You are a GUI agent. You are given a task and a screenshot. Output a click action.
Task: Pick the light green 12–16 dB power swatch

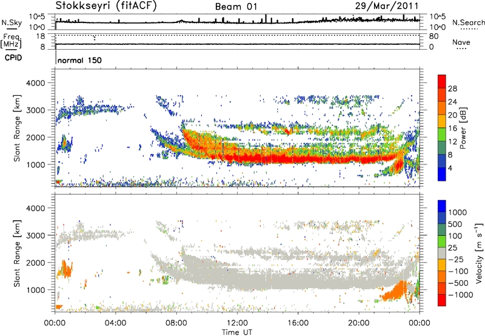click(442, 135)
